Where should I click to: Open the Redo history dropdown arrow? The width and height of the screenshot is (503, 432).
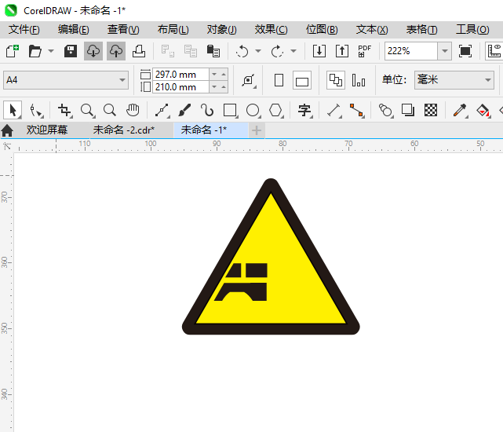coord(293,51)
